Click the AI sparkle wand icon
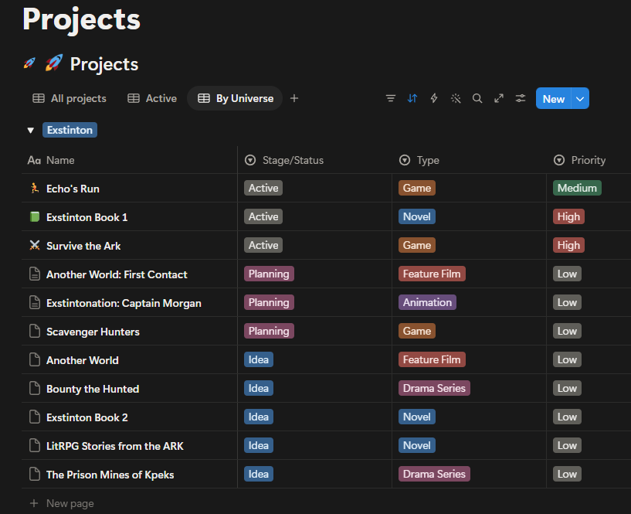 [456, 98]
